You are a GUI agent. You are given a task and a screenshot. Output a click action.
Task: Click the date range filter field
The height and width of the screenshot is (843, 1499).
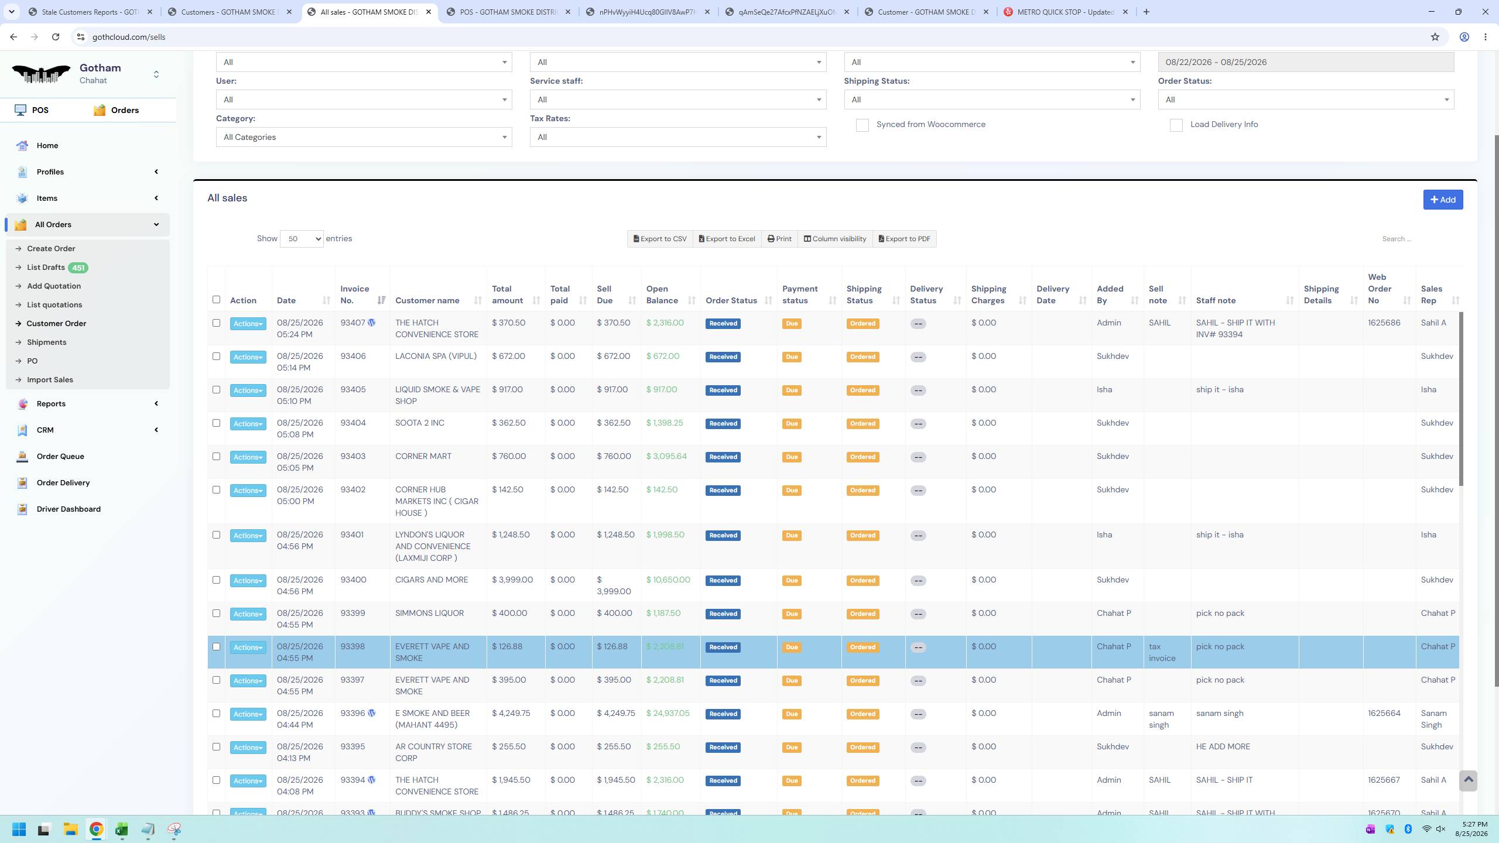tap(1306, 62)
